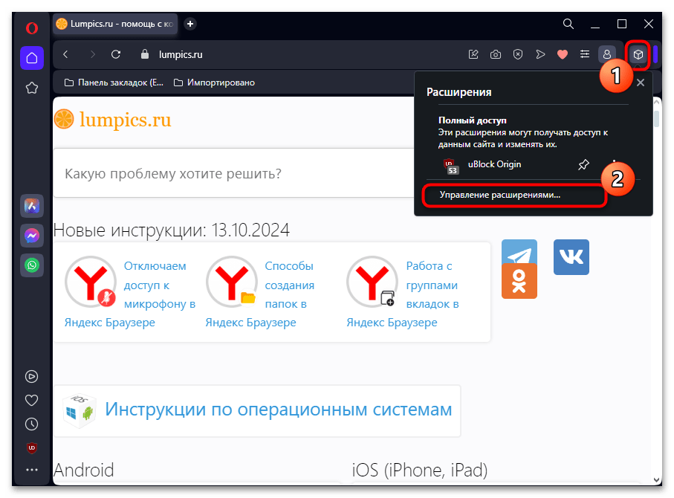Screen dimensions: 674x498
Task: Click Yandex microphone article thumbnail
Action: (91, 282)
